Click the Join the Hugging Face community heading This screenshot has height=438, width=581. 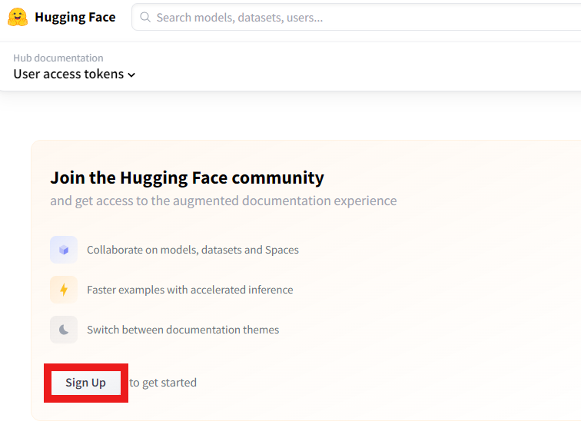(x=187, y=178)
